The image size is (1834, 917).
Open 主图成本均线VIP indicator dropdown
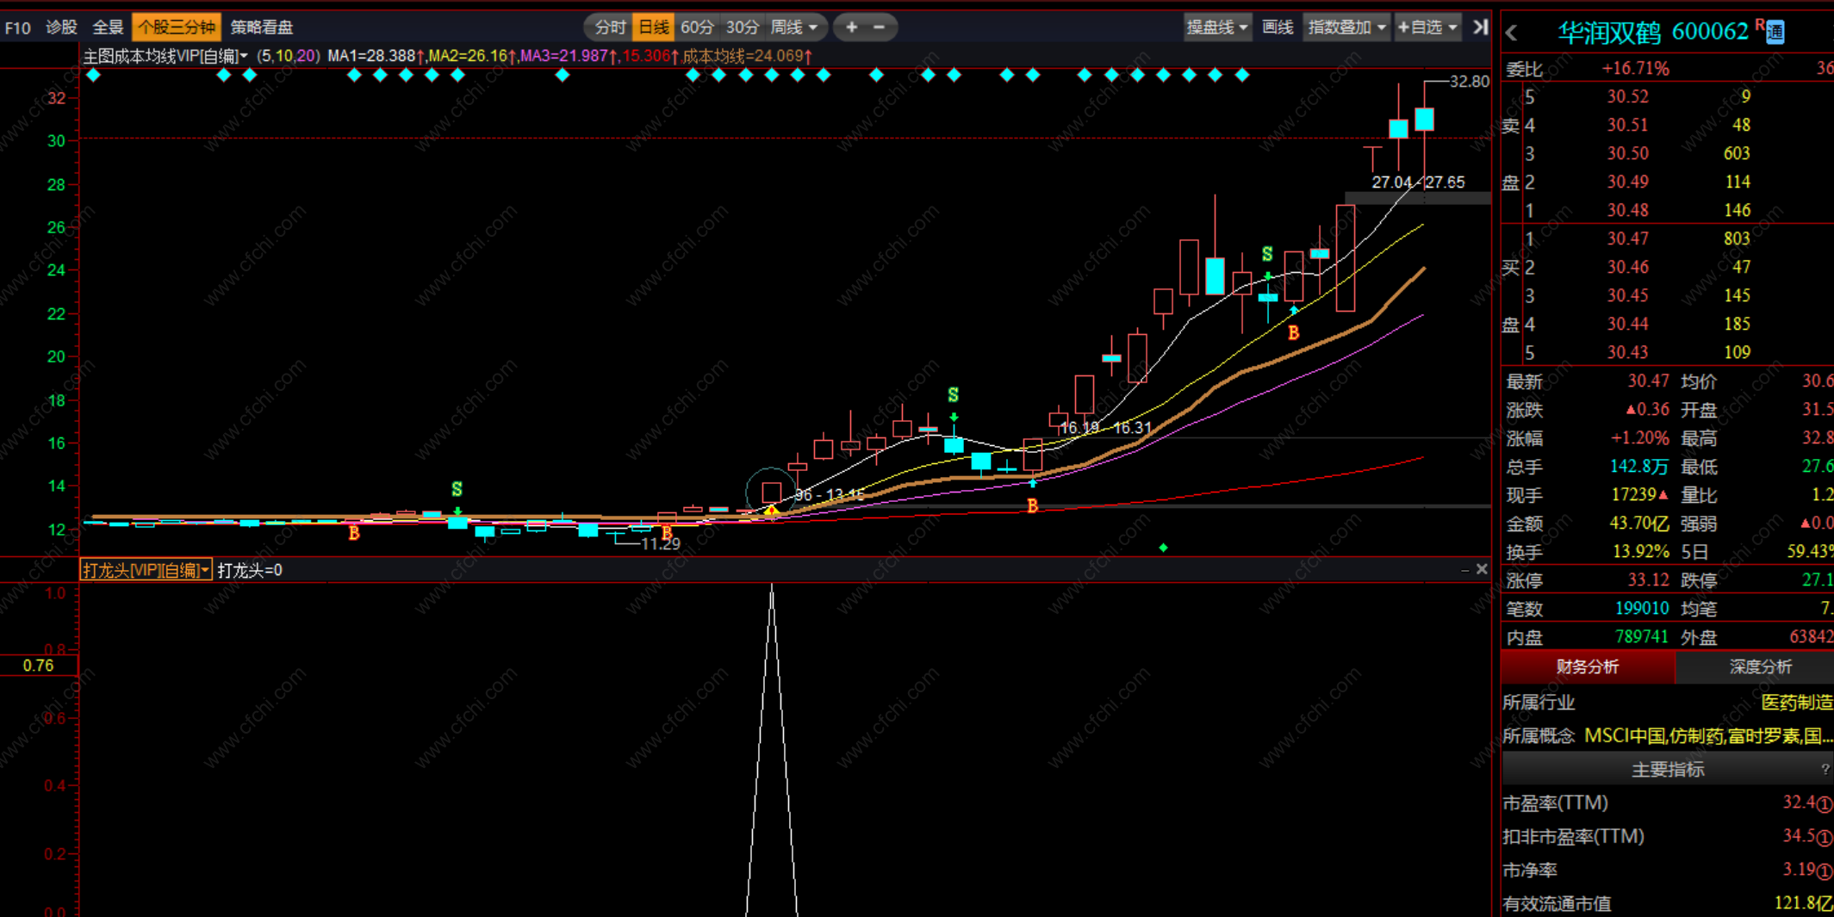pyautogui.click(x=165, y=56)
